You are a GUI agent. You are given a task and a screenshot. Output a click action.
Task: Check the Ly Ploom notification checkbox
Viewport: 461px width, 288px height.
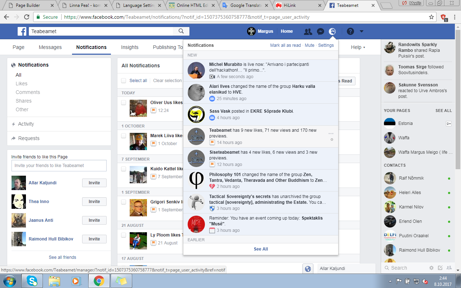(124, 235)
